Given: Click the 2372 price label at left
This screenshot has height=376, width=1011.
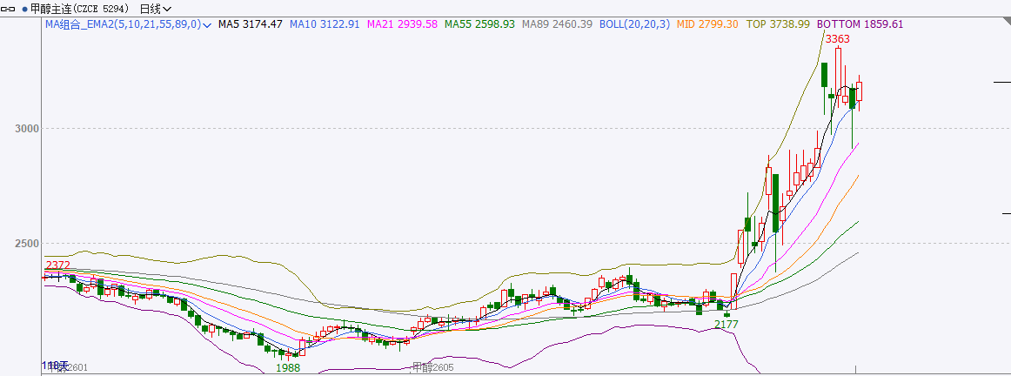Looking at the screenshot, I should [x=57, y=265].
